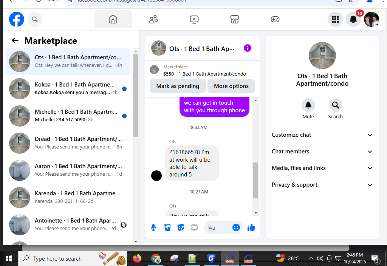Viewport: 387px width, 266px height.
Task: Open the Antoinette conversation
Action: pyautogui.click(x=68, y=224)
